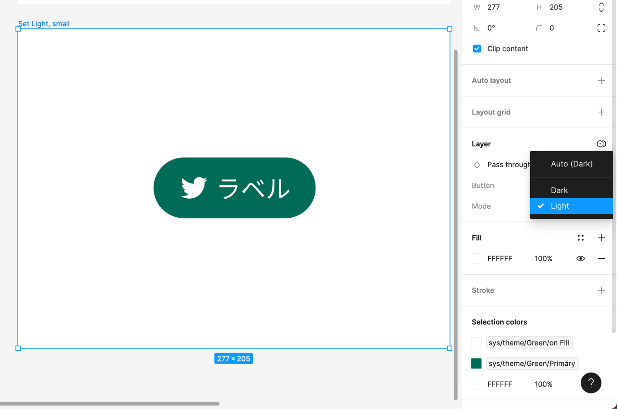This screenshot has height=409, width=617.
Task: Open independent corners icon
Action: pos(601,28)
